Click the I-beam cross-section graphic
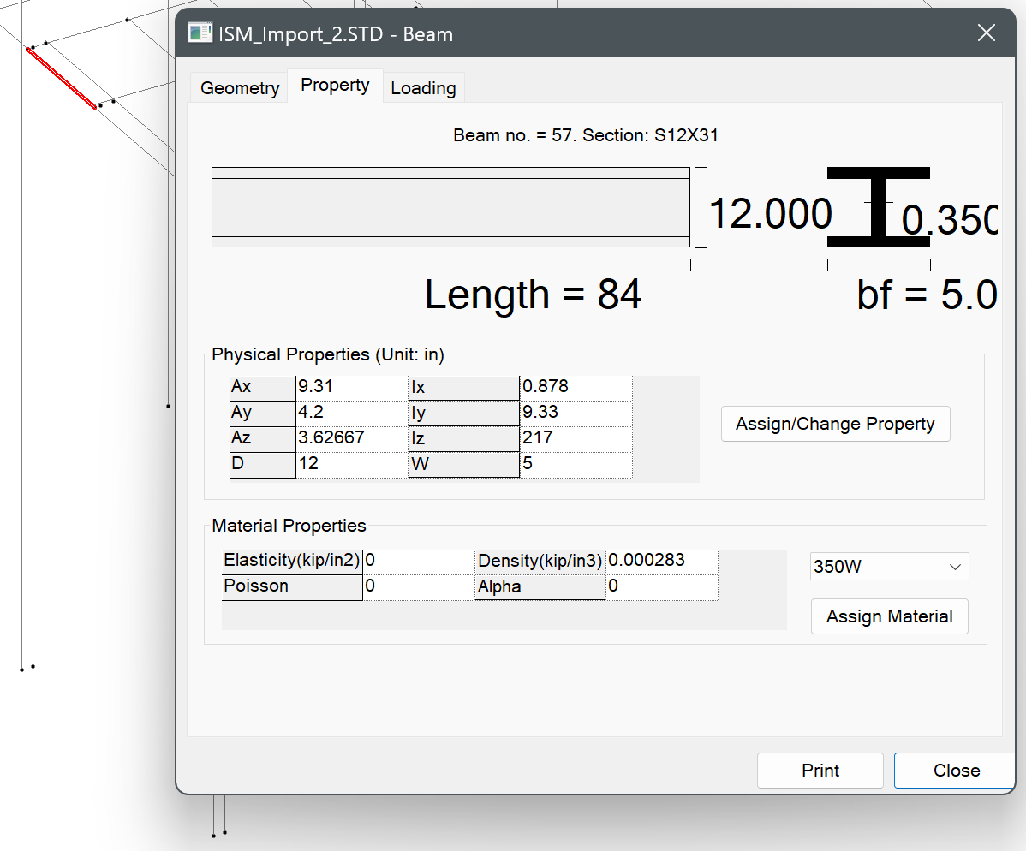 878,207
